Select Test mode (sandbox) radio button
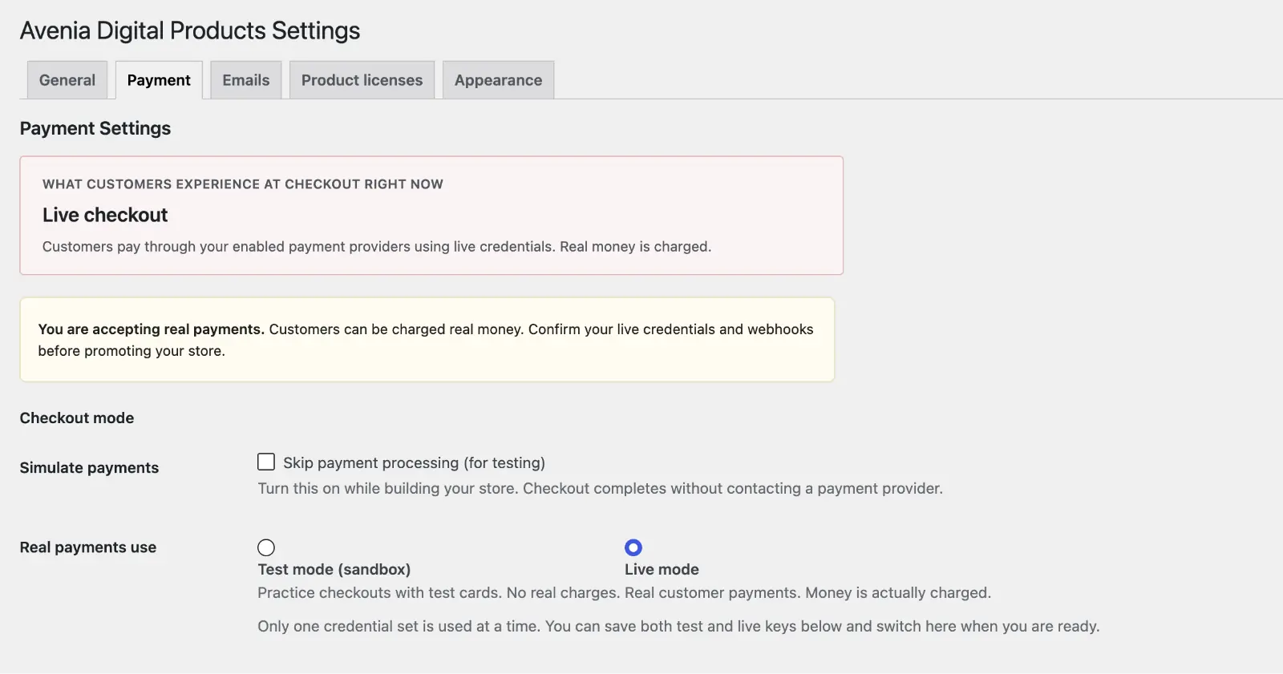 [266, 547]
